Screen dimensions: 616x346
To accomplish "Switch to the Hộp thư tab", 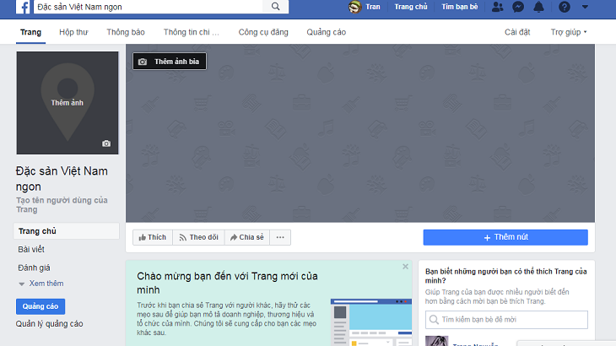I will click(73, 32).
